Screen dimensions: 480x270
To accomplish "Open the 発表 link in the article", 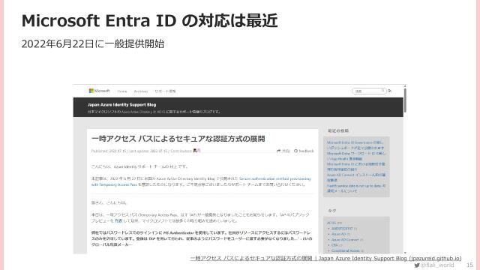I will 118,220.
